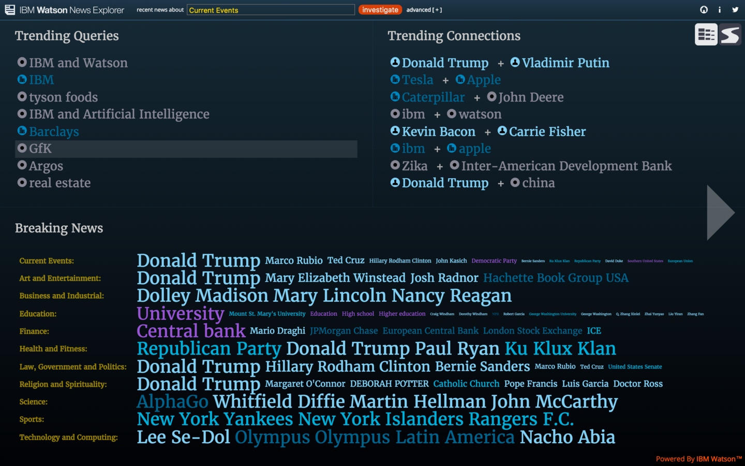Click circle icon beside china

[x=515, y=182]
